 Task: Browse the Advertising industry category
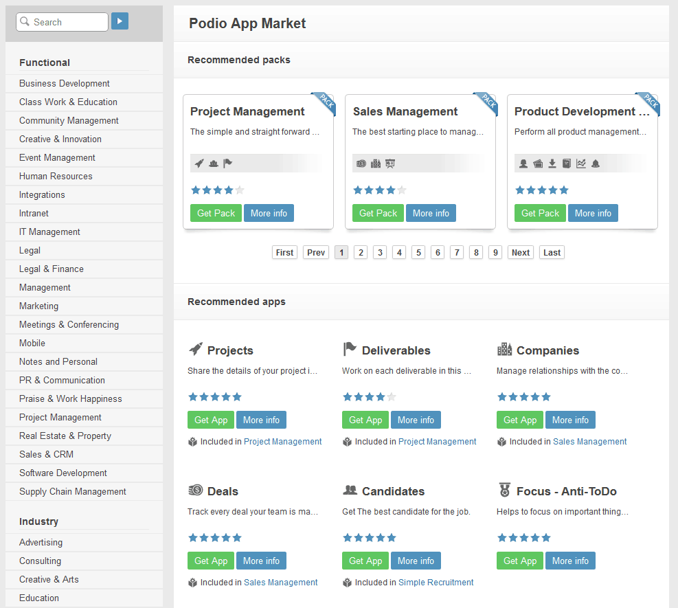[41, 542]
